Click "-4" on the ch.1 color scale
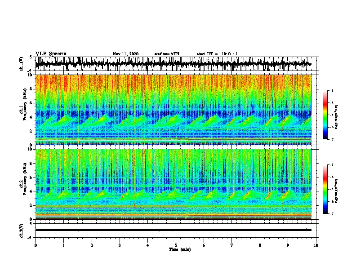 click(332, 103)
